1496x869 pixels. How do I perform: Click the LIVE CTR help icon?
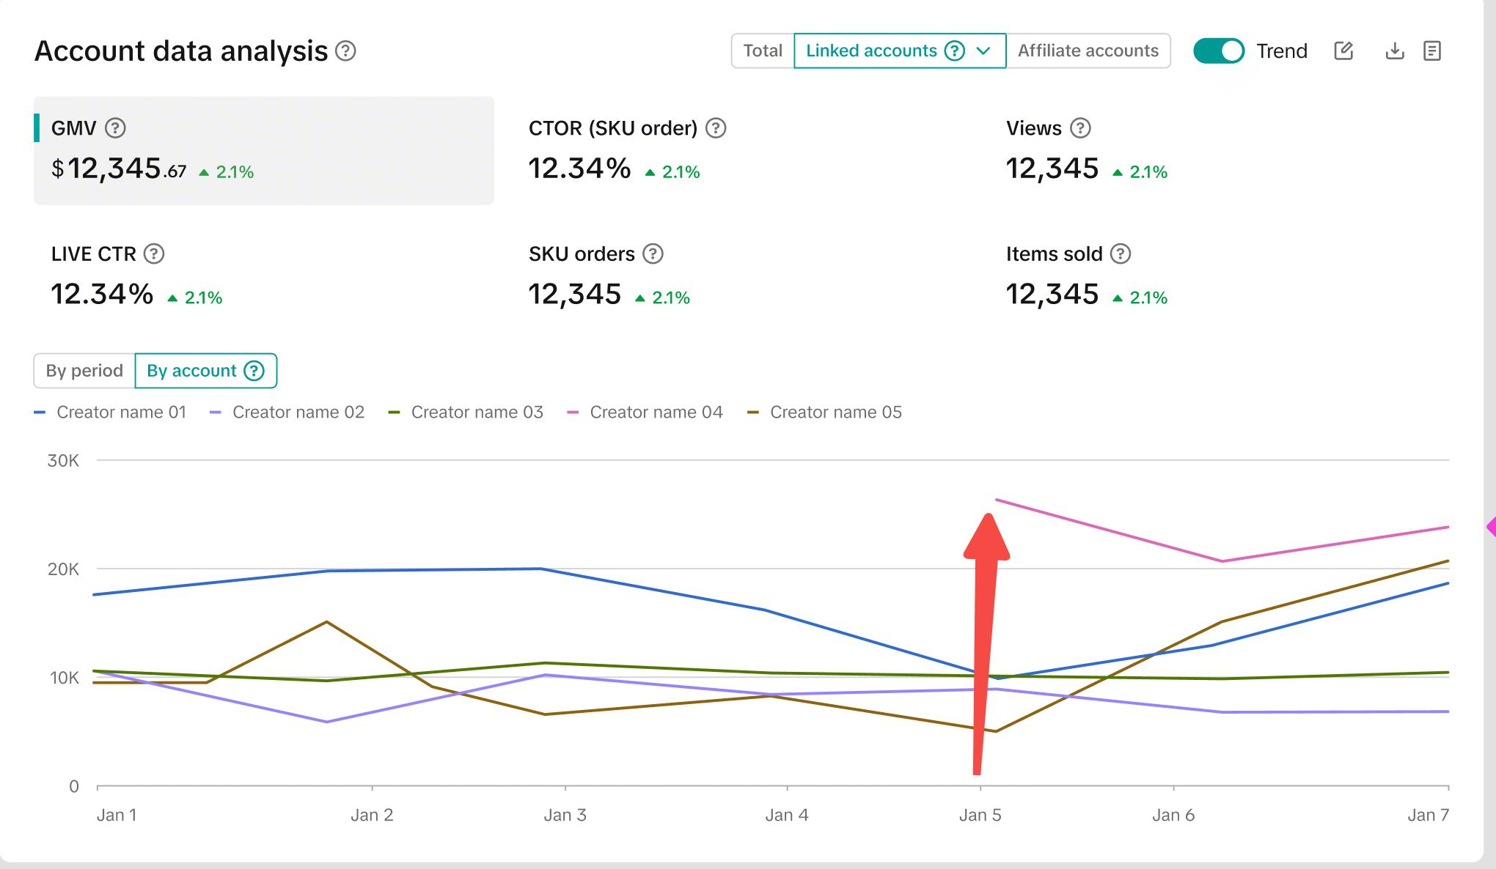(x=154, y=254)
